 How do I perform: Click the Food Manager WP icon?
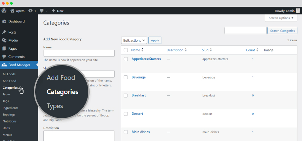[x=4, y=65]
